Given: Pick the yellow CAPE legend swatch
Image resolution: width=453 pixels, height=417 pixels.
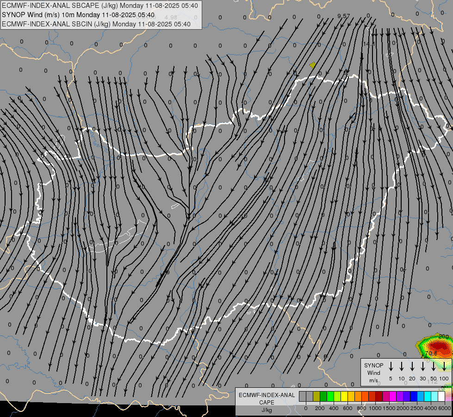Looking at the screenshot, I should (x=344, y=396).
